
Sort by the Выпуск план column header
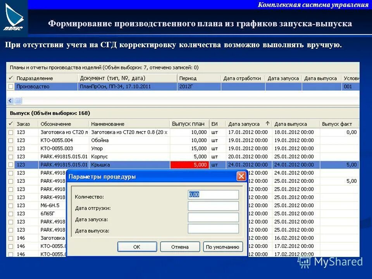189,124
